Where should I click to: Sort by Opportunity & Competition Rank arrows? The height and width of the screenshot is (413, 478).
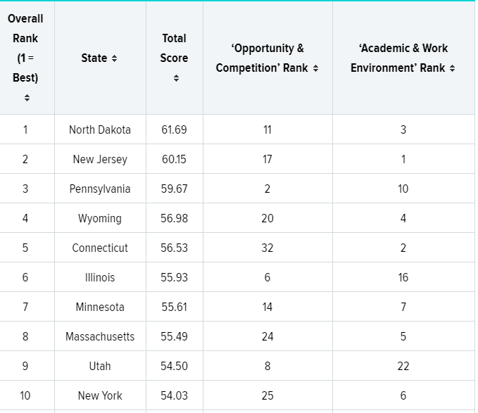(x=315, y=69)
